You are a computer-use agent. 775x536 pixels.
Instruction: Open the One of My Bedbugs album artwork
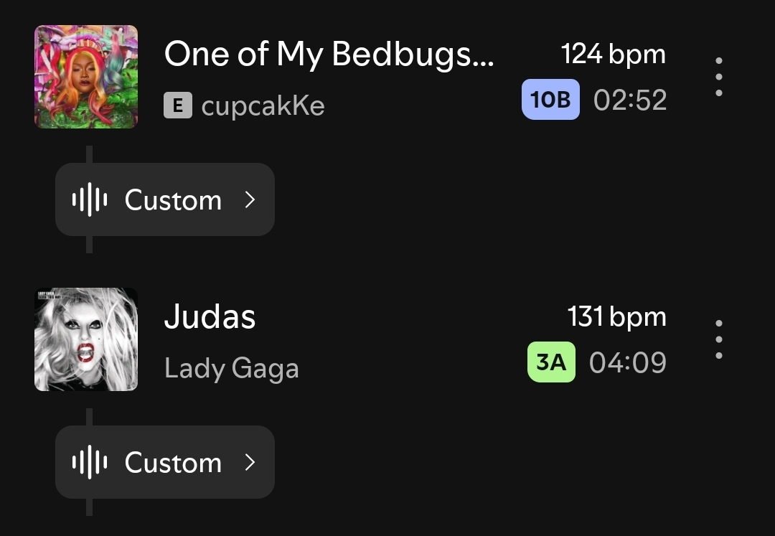pyautogui.click(x=86, y=77)
